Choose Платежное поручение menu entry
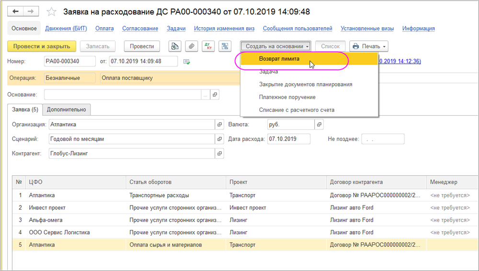The image size is (479, 271). pos(287,97)
